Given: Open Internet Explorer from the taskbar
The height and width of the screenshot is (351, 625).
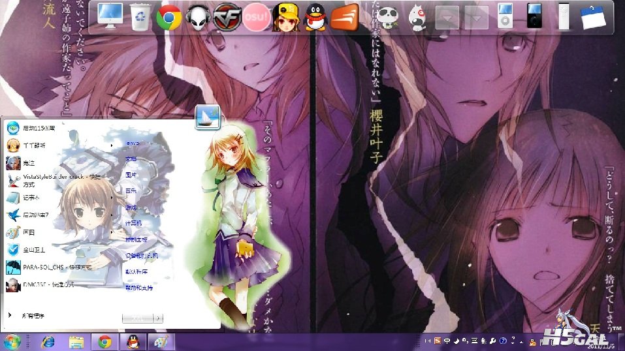Looking at the screenshot, I should click(48, 343).
